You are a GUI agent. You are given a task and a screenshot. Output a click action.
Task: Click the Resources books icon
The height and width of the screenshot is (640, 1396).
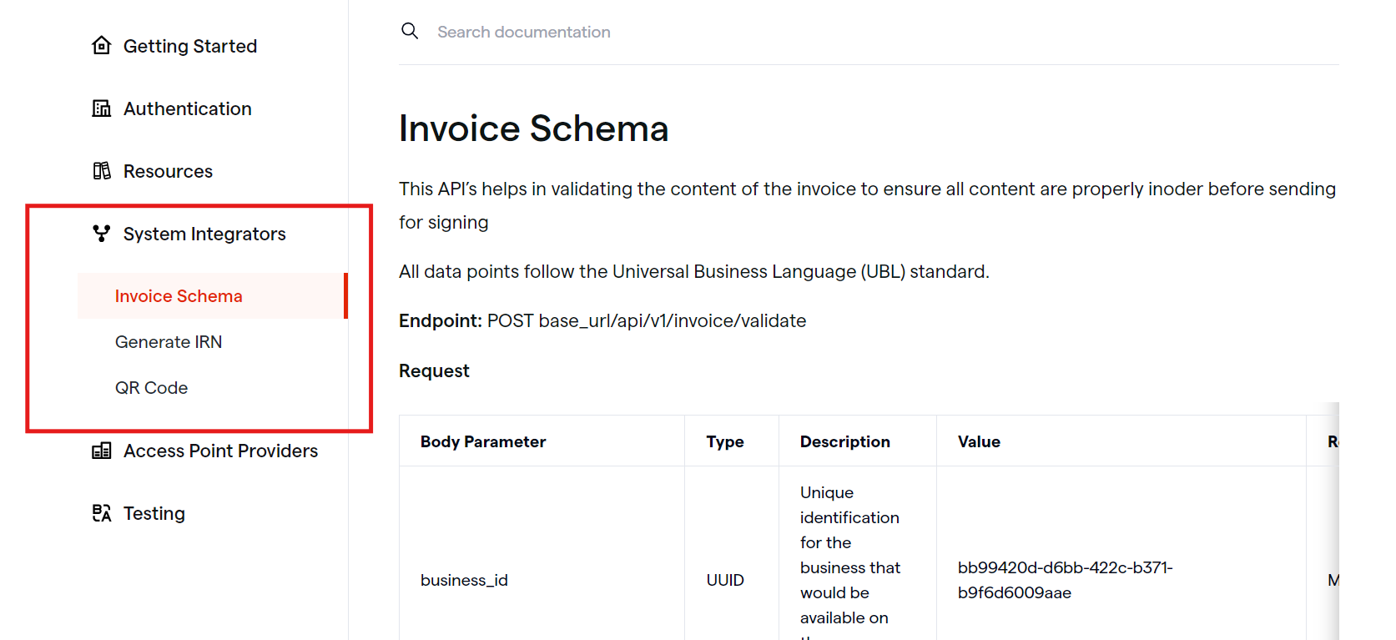pos(101,170)
